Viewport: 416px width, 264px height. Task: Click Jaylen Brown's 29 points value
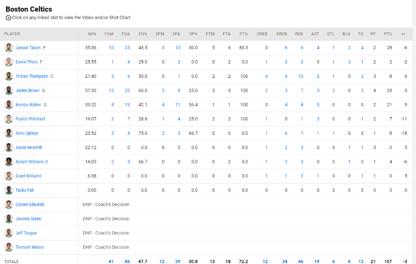click(389, 90)
